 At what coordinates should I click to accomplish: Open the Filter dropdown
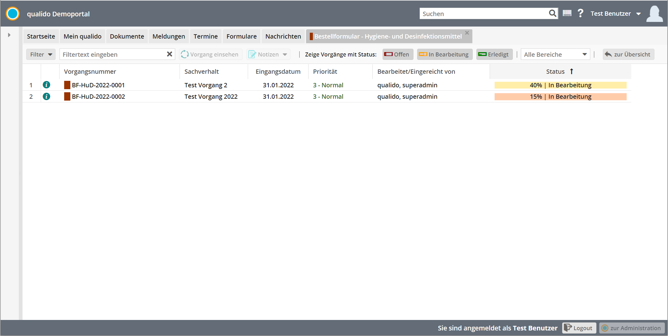pos(41,54)
